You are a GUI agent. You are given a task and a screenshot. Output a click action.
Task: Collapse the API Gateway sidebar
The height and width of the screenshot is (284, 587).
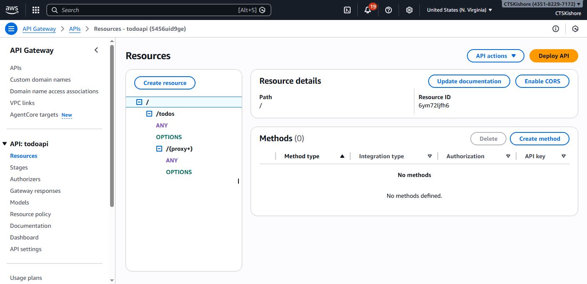(96, 50)
